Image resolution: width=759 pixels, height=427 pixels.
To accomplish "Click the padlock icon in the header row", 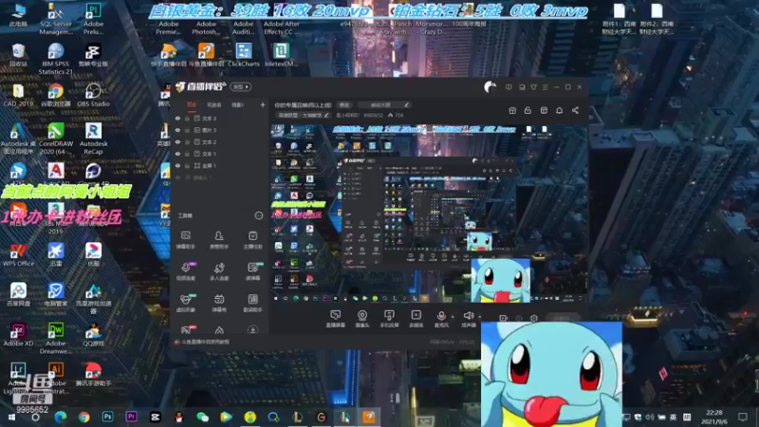I will (528, 110).
